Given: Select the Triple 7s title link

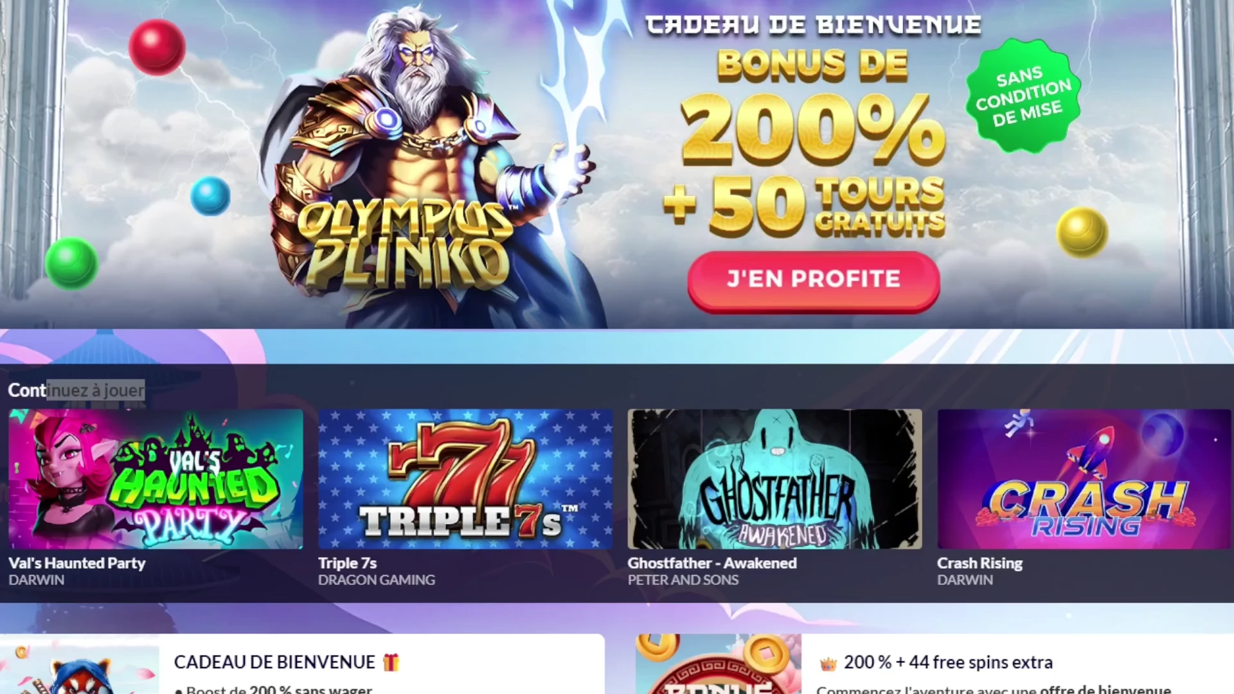Looking at the screenshot, I should pyautogui.click(x=347, y=563).
